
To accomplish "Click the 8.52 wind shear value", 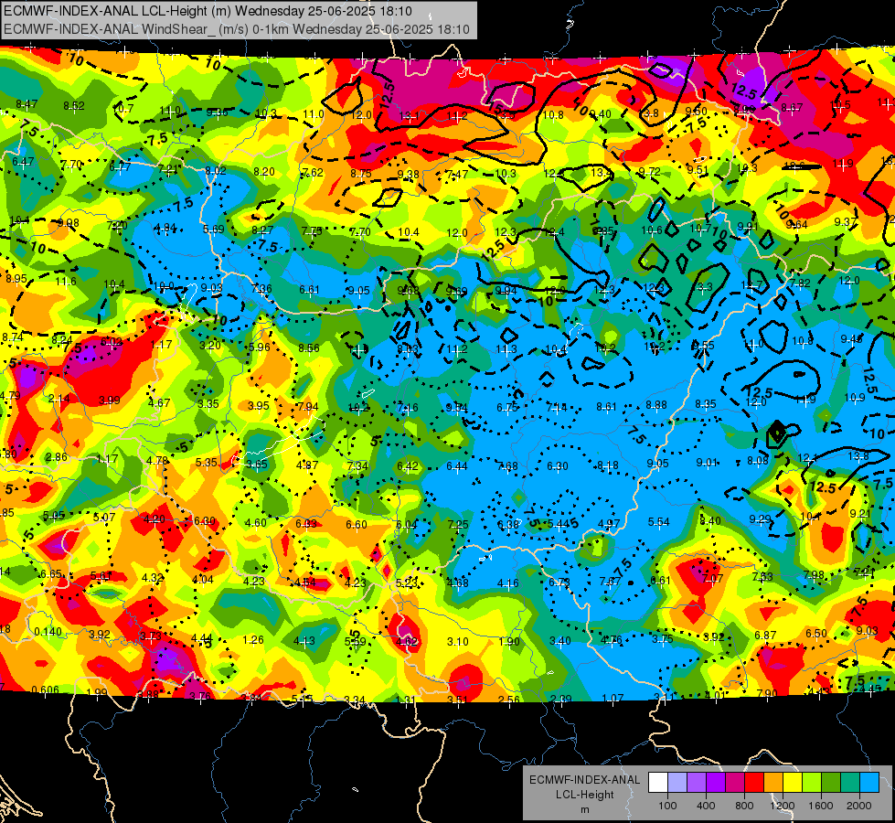I will (x=74, y=106).
